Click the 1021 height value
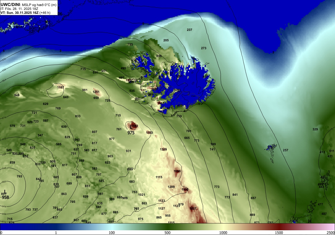 coord(142,195)
